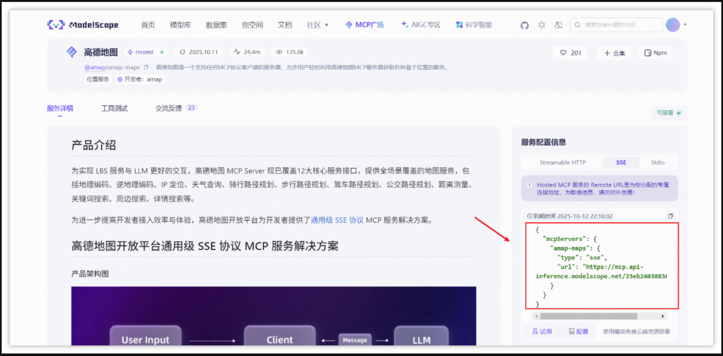This screenshot has height=356, width=723.
Task: Select the SSE config tab
Action: (x=621, y=163)
